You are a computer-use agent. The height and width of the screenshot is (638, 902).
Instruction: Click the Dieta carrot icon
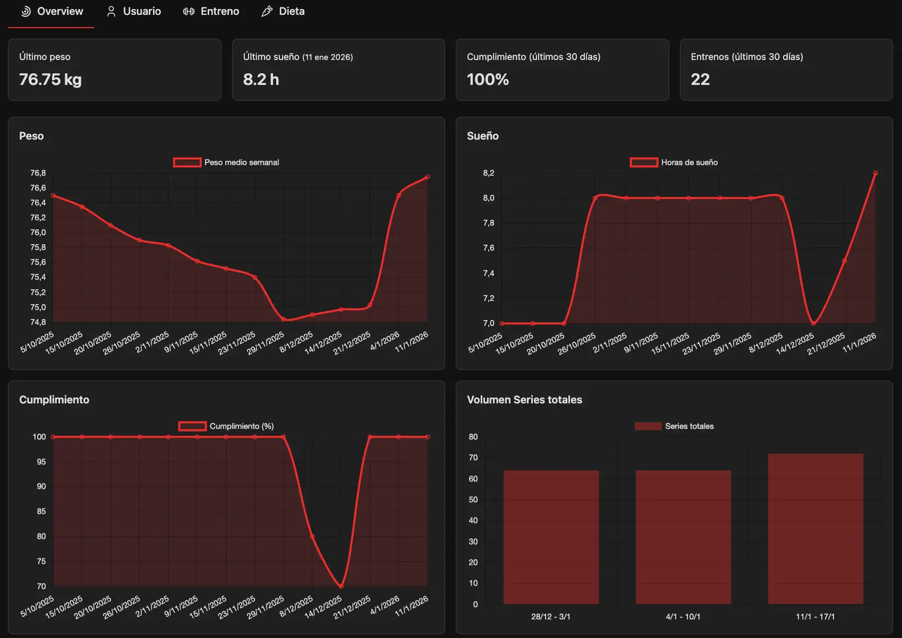(x=267, y=12)
